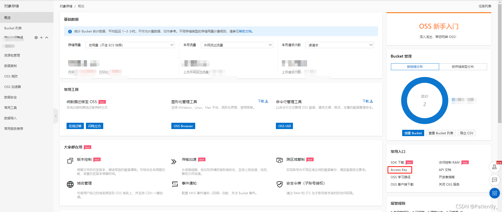Open 版本控制 feature title

tap(84, 159)
